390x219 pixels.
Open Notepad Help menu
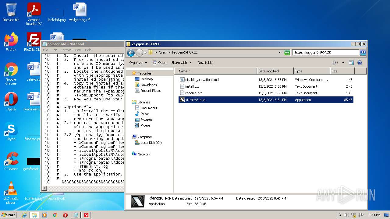(88, 50)
